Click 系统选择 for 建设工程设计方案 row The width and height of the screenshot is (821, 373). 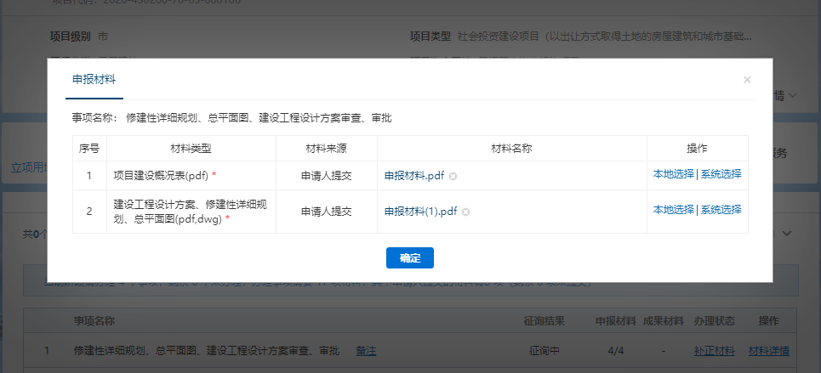point(721,210)
